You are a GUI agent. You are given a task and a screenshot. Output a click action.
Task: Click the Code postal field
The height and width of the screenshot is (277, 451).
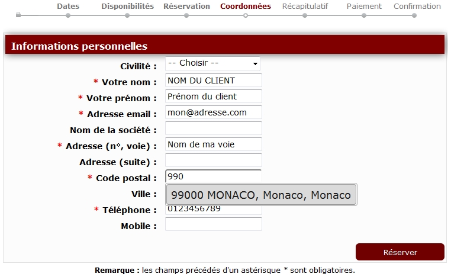(213, 176)
